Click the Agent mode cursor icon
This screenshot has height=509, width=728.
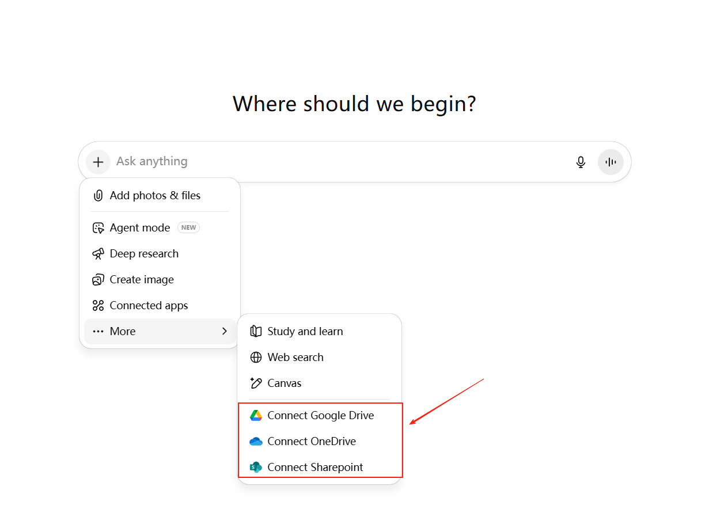coord(98,228)
